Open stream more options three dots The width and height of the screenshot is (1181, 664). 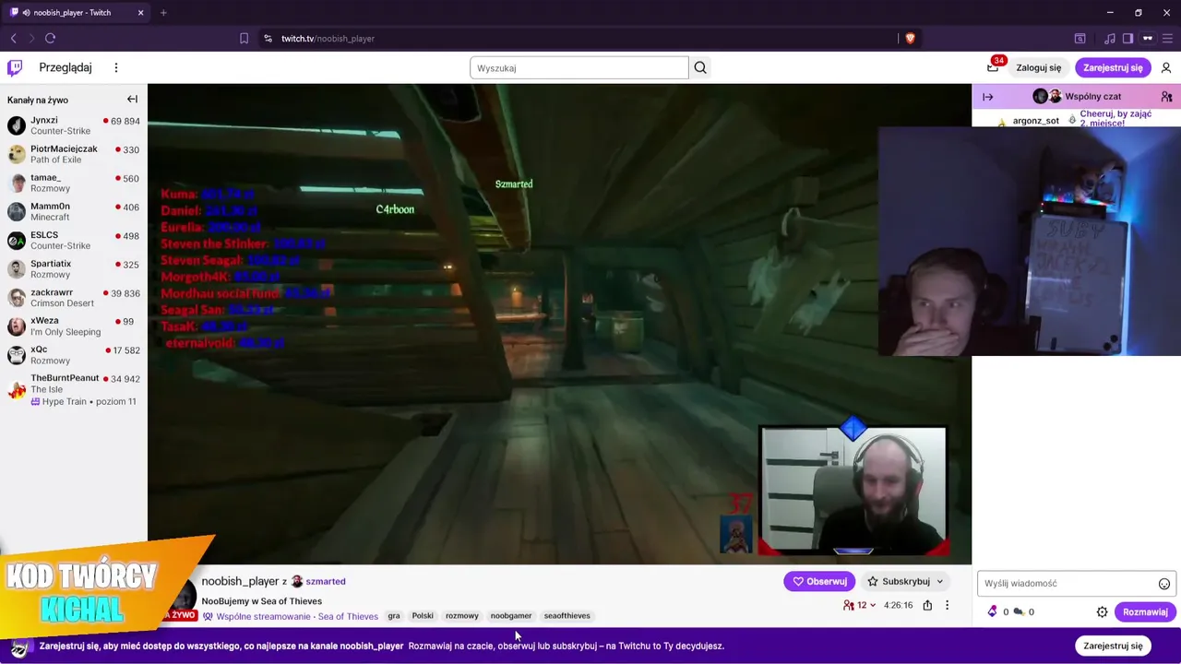pyautogui.click(x=947, y=605)
